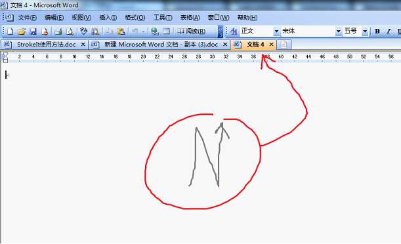
Task: Click the 宋体 font name field
Action: (x=308, y=31)
